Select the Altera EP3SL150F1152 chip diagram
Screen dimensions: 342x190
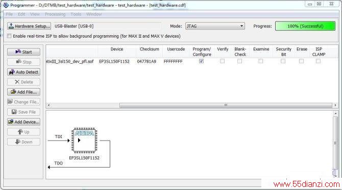click(x=84, y=141)
